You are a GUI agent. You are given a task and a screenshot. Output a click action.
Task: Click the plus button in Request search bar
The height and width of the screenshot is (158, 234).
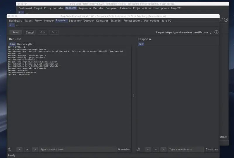tap(27, 149)
